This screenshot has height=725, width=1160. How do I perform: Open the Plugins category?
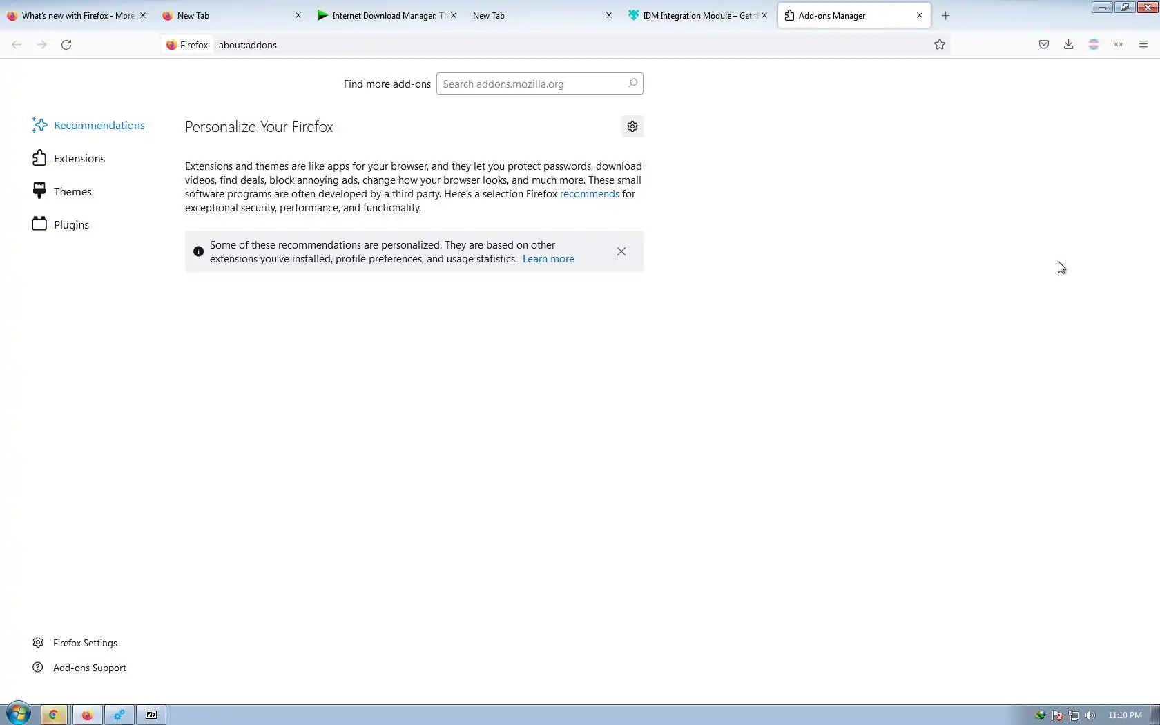[x=61, y=224]
